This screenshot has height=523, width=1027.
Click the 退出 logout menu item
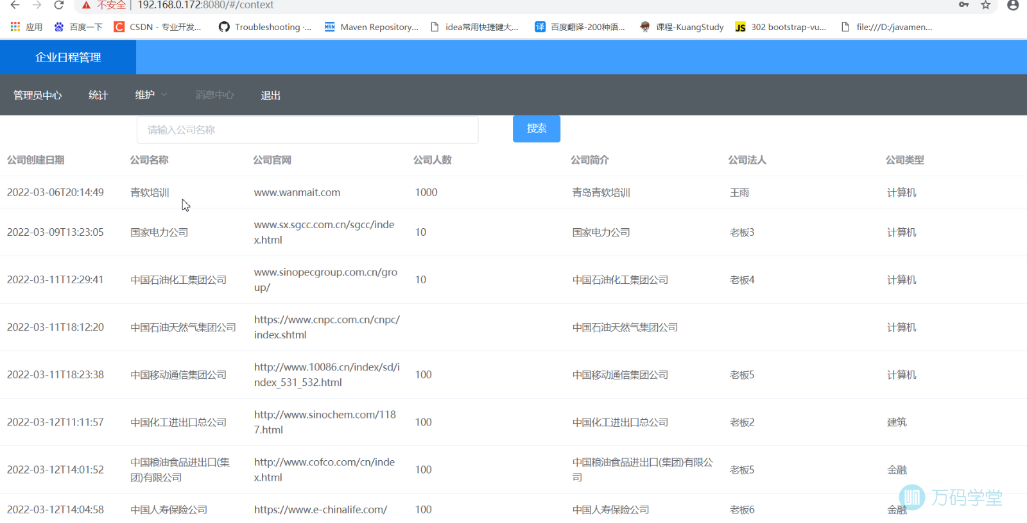tap(270, 95)
